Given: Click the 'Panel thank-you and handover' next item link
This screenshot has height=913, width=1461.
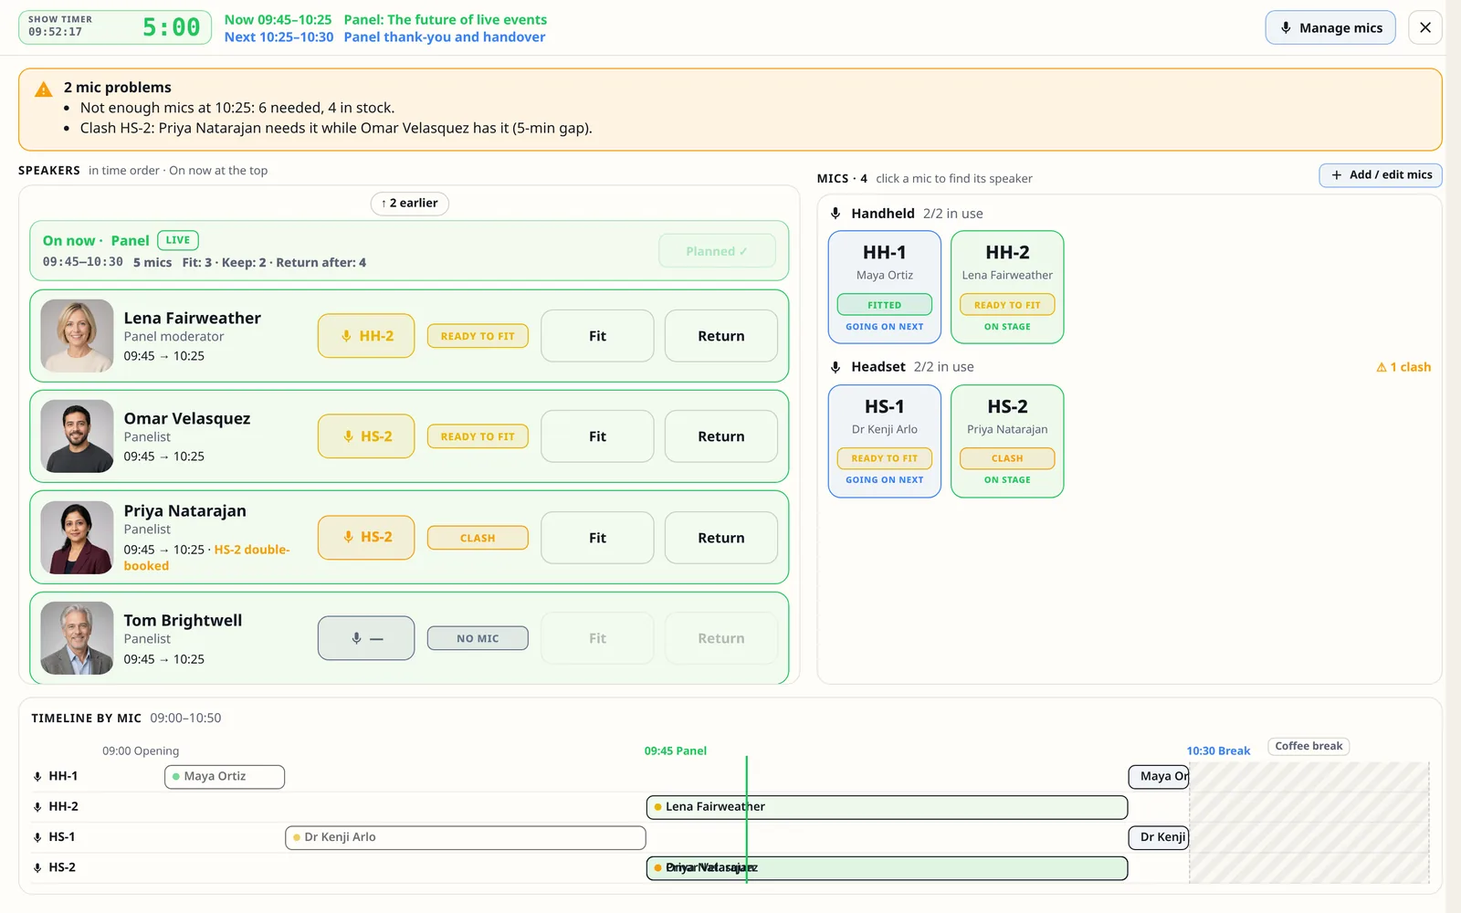Looking at the screenshot, I should (445, 37).
